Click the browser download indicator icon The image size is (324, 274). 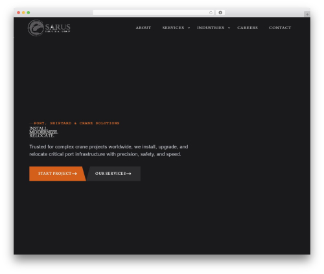pyautogui.click(x=220, y=12)
